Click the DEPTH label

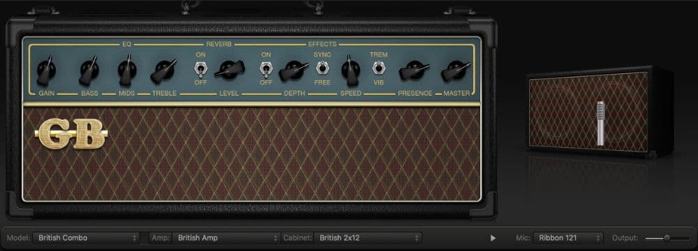295,93
